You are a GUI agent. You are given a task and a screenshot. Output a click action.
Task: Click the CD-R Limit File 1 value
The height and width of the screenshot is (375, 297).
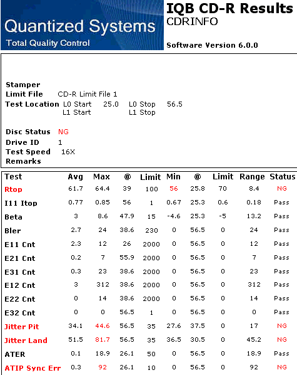pyautogui.click(x=88, y=94)
